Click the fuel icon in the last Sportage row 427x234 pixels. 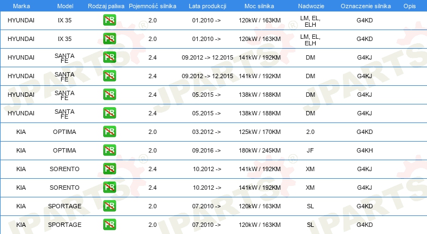tap(109, 225)
